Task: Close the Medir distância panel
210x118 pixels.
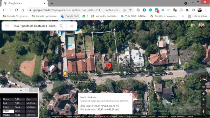Action: (x=130, y=95)
